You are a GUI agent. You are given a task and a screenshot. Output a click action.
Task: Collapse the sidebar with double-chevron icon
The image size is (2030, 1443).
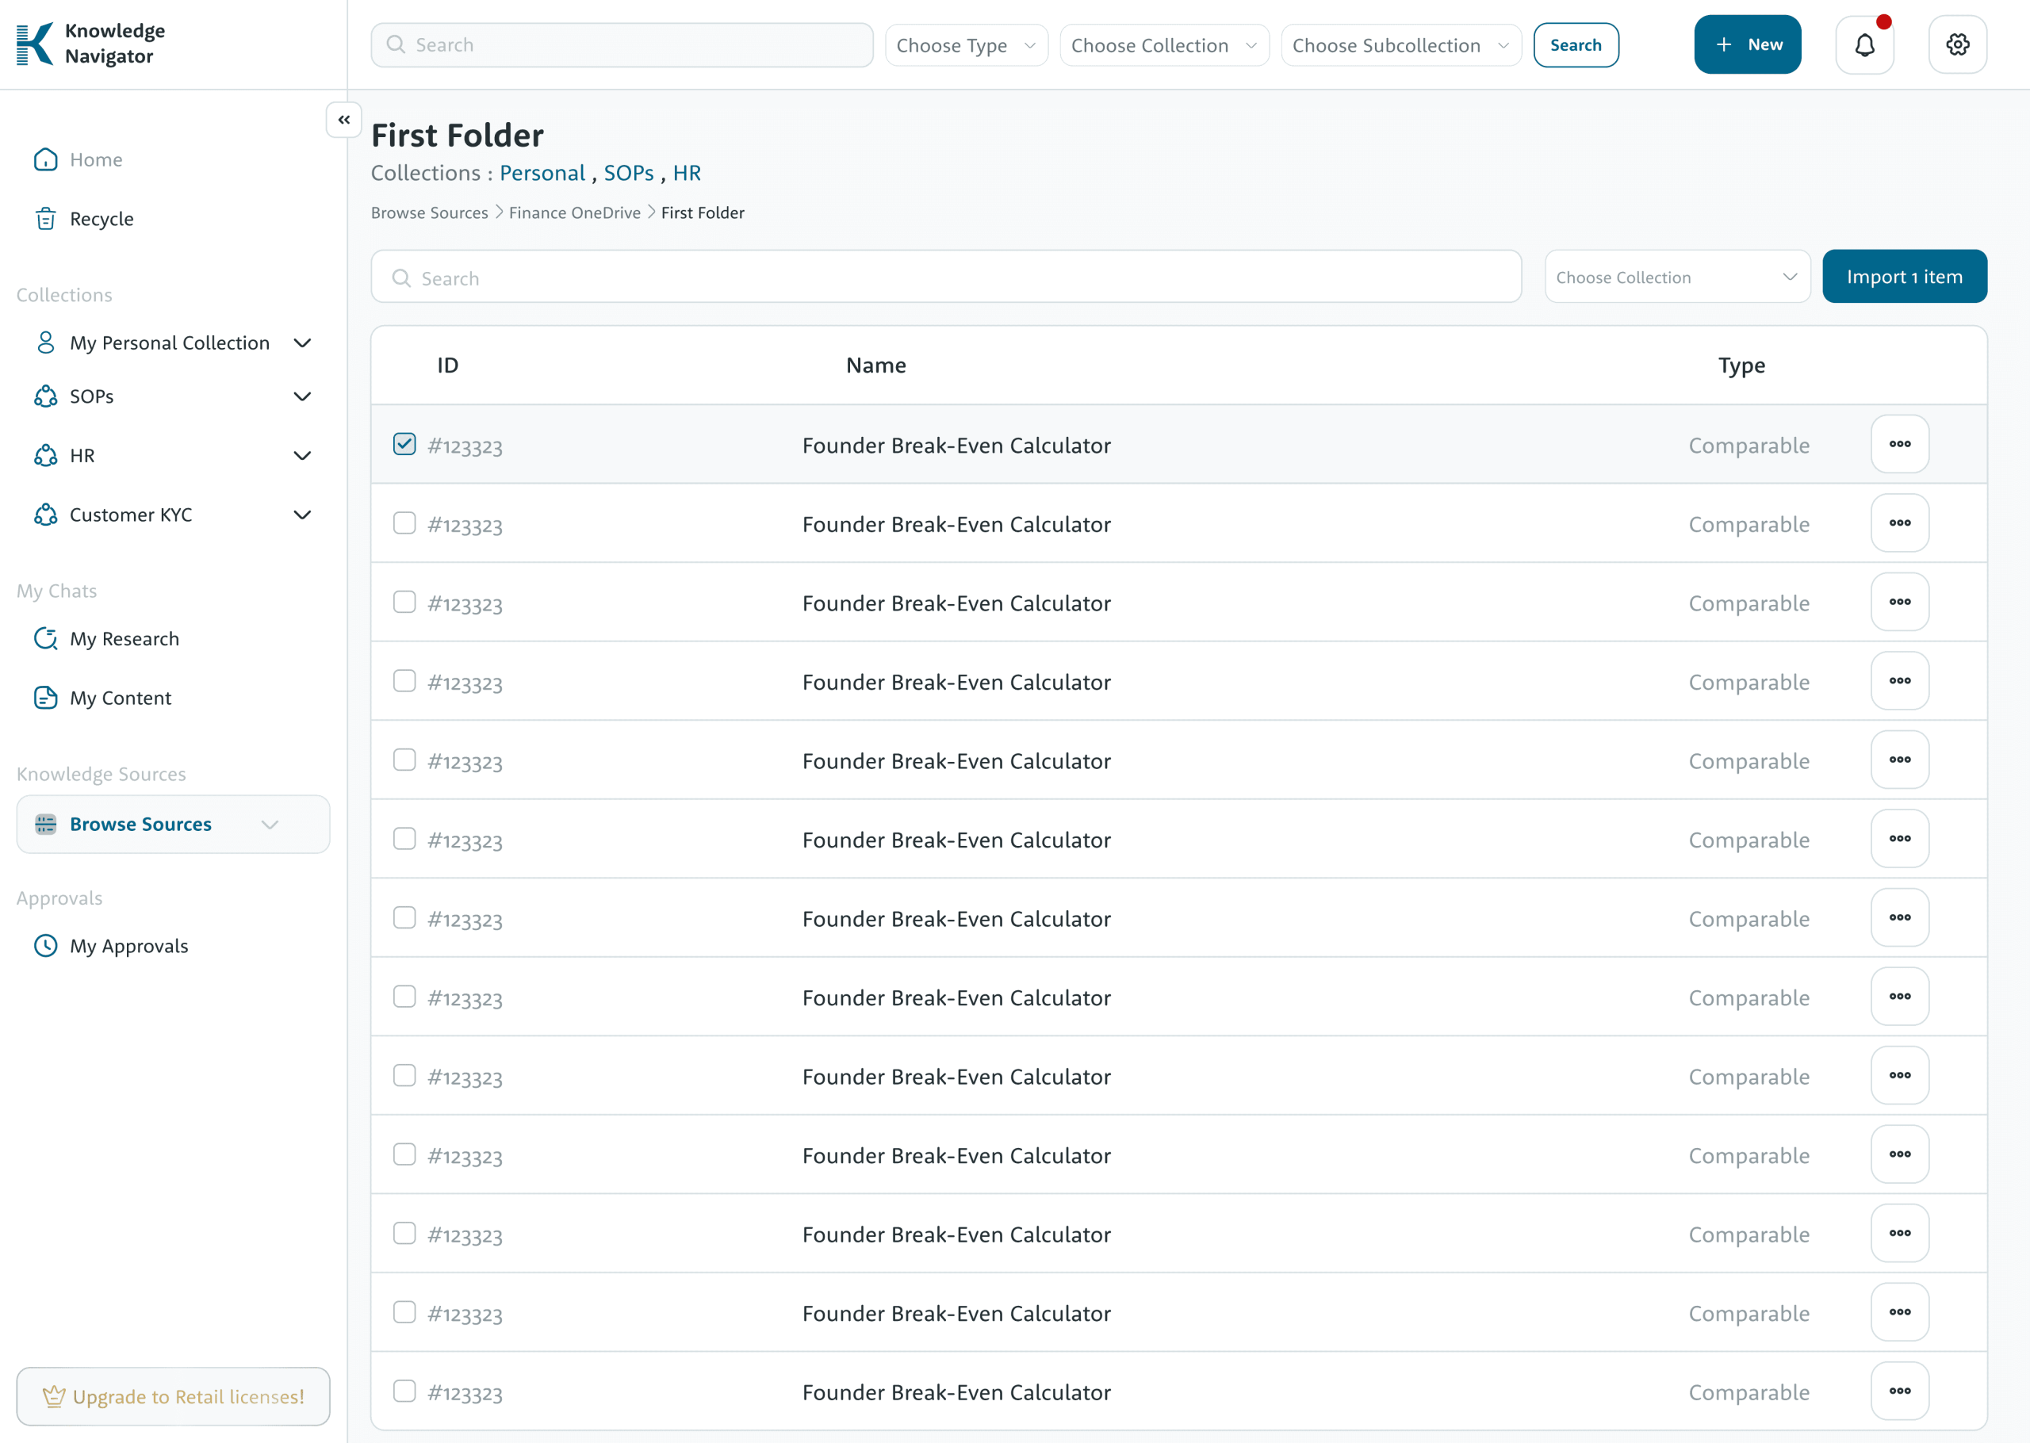(x=344, y=120)
